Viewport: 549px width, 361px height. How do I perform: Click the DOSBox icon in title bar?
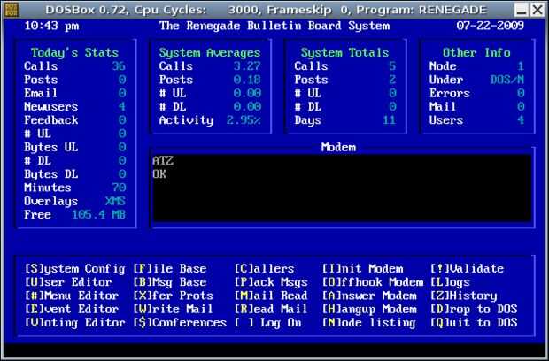pyautogui.click(x=12, y=10)
